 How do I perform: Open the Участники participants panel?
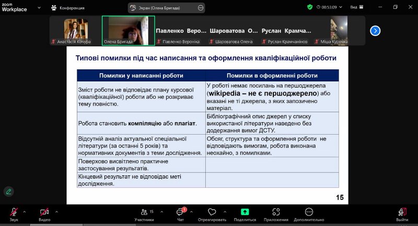tap(144, 215)
